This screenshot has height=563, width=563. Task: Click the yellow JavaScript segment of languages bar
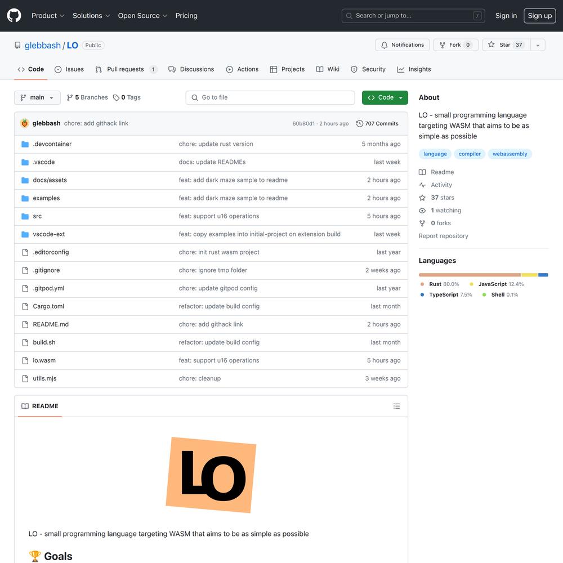pos(529,275)
